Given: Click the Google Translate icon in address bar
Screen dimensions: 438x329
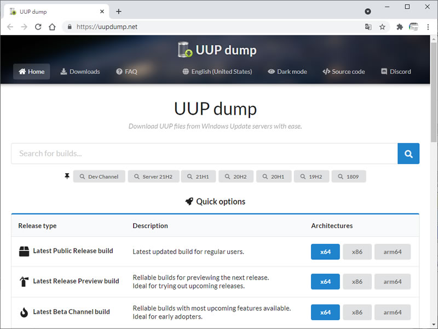Looking at the screenshot, I should point(368,27).
